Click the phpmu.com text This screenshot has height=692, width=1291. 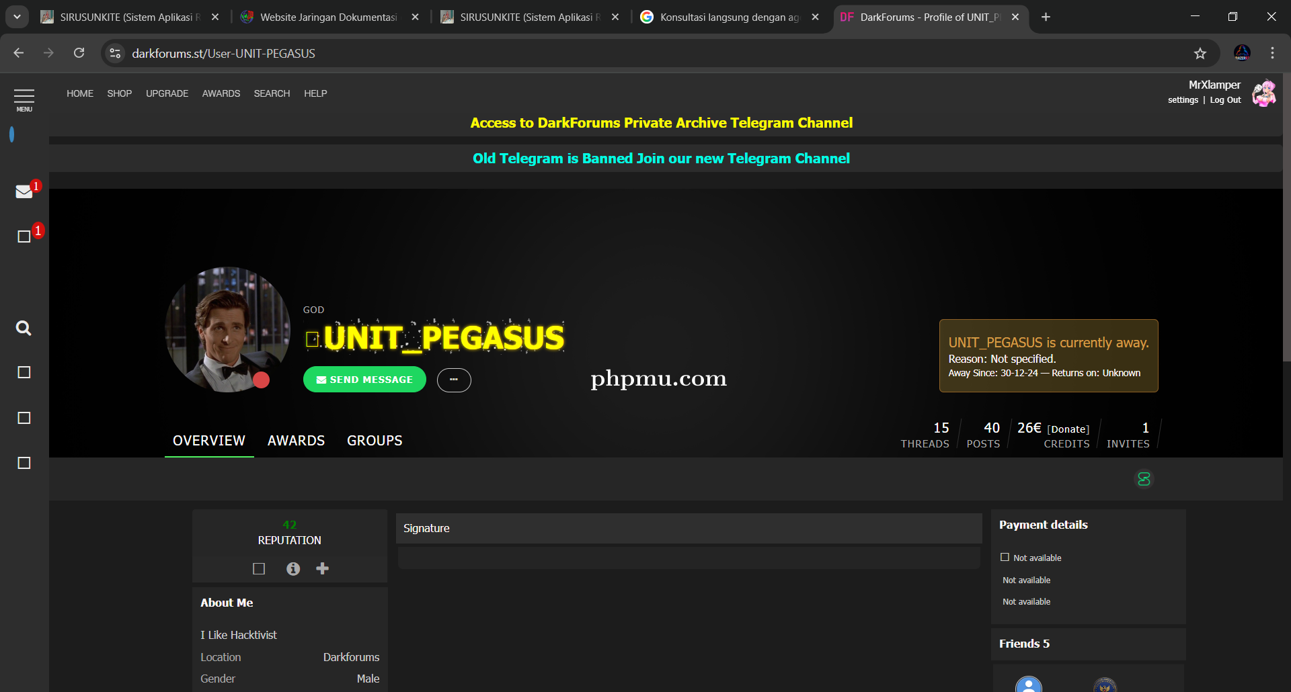[658, 378]
